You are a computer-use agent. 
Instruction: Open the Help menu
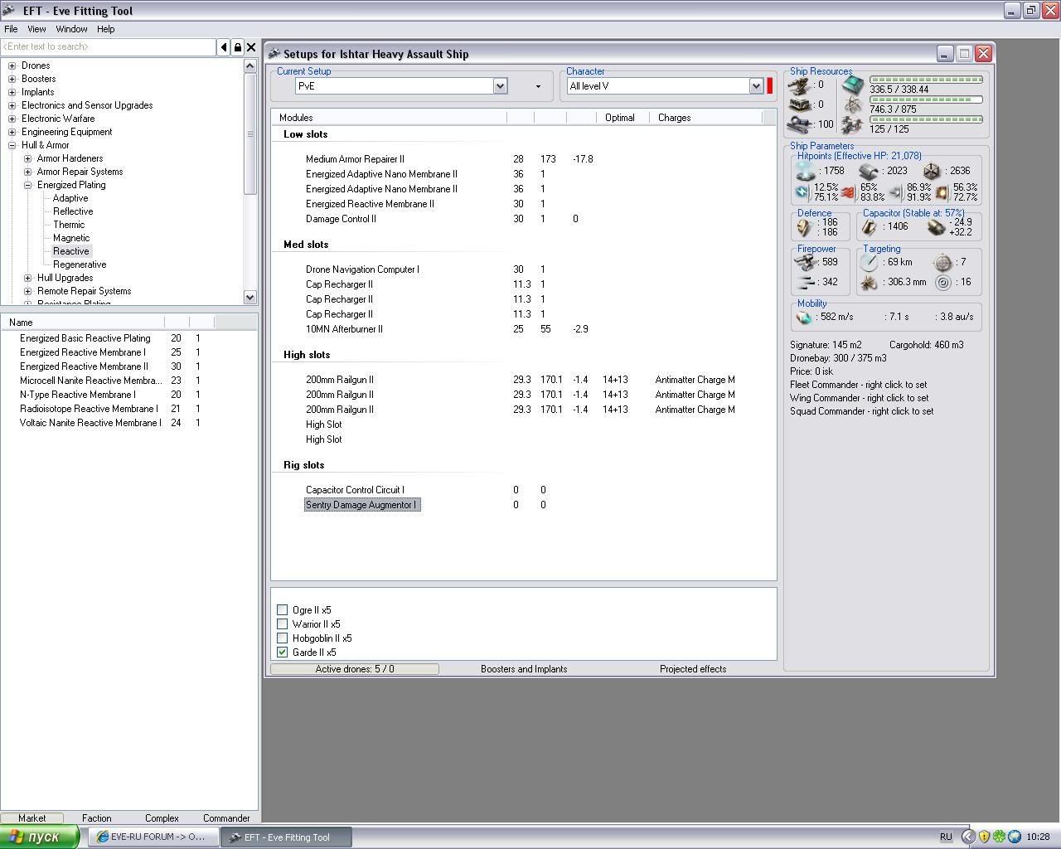[105, 29]
